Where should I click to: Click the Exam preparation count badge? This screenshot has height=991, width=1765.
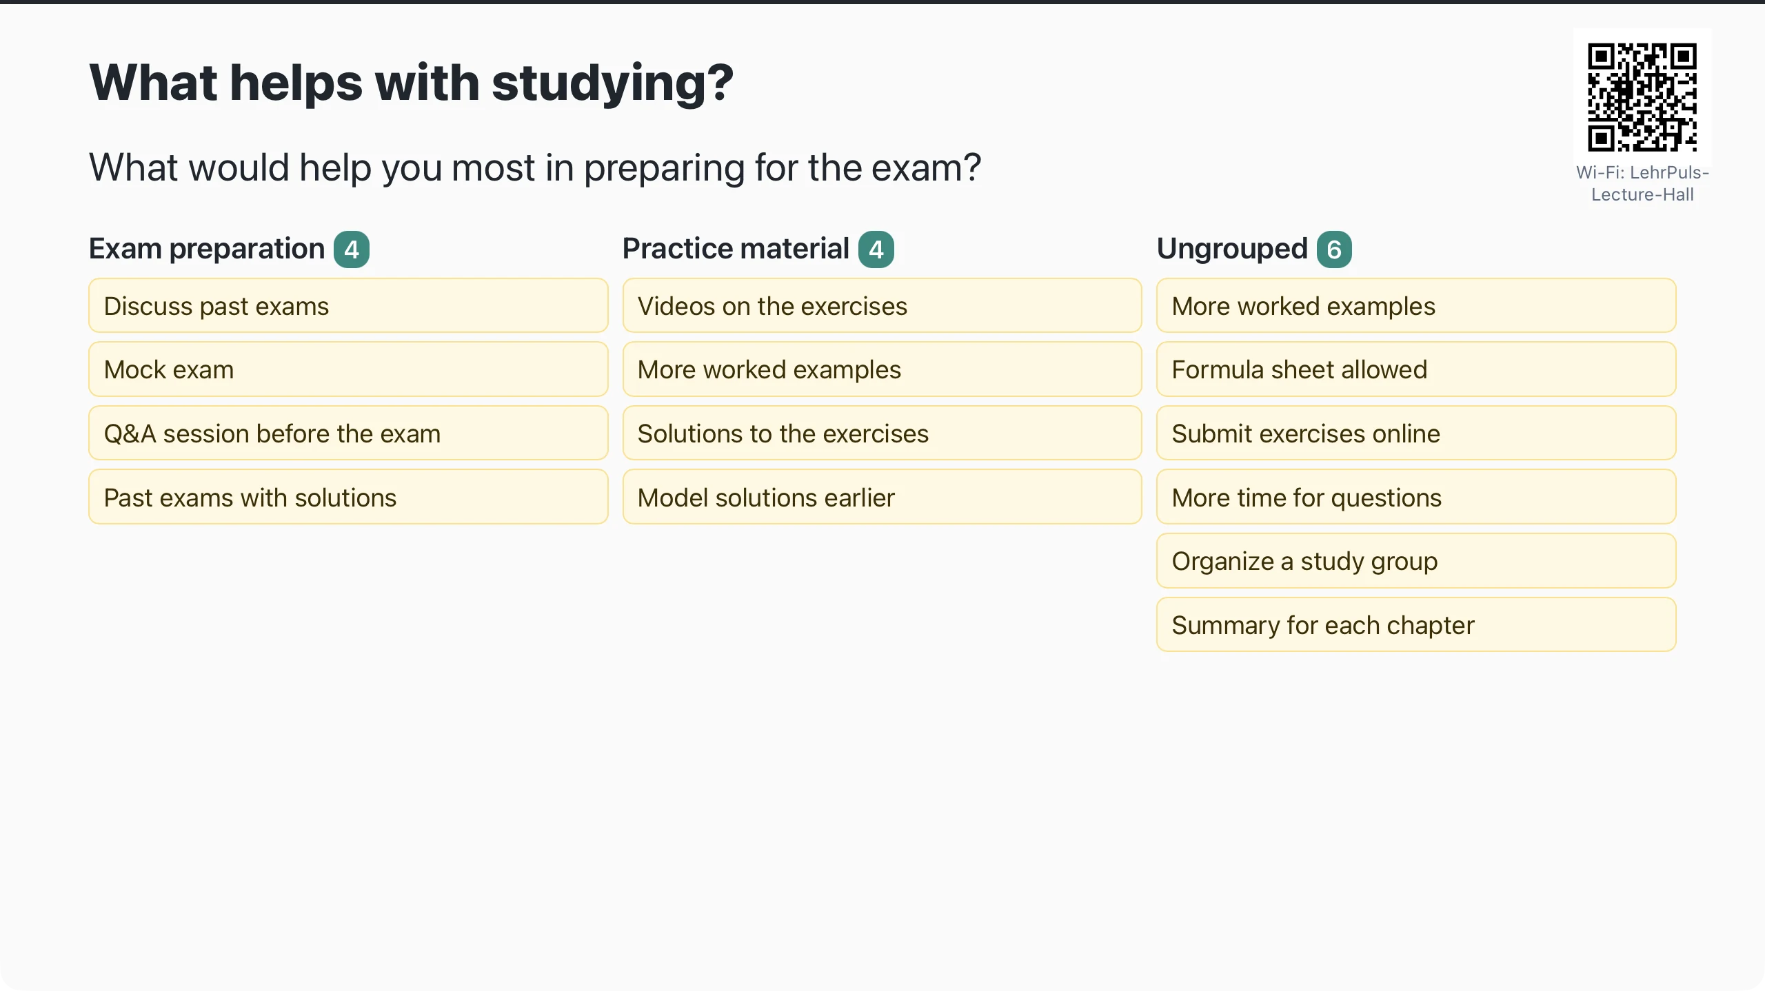(352, 249)
